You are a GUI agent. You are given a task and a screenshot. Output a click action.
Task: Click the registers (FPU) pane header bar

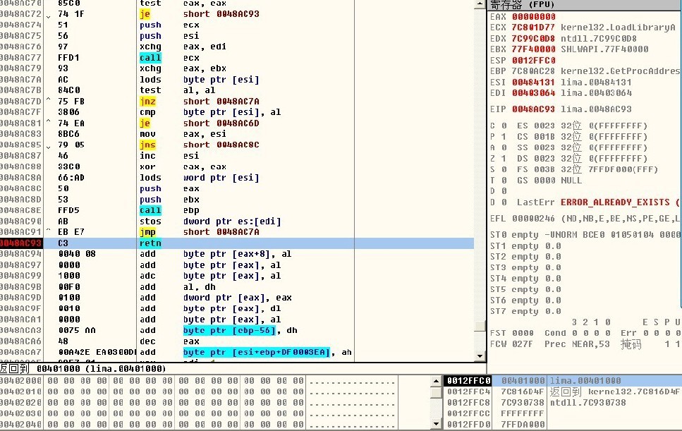[x=585, y=5]
